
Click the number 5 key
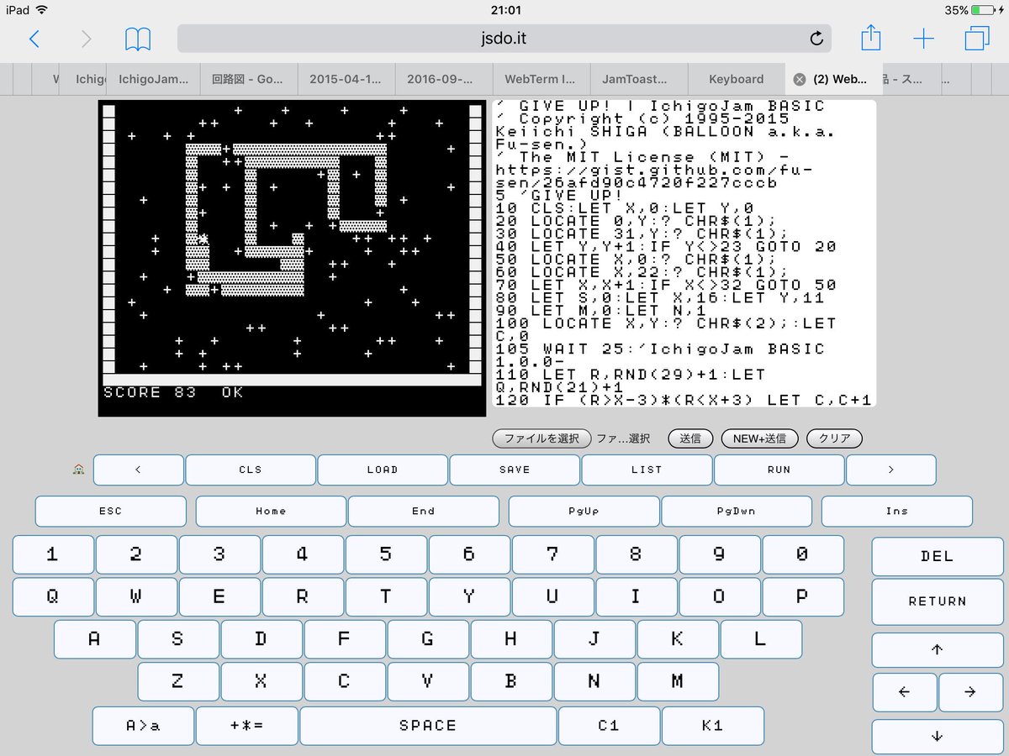click(x=386, y=554)
